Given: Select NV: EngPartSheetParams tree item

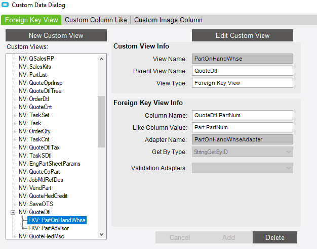Looking at the screenshot, I should coord(50,164).
